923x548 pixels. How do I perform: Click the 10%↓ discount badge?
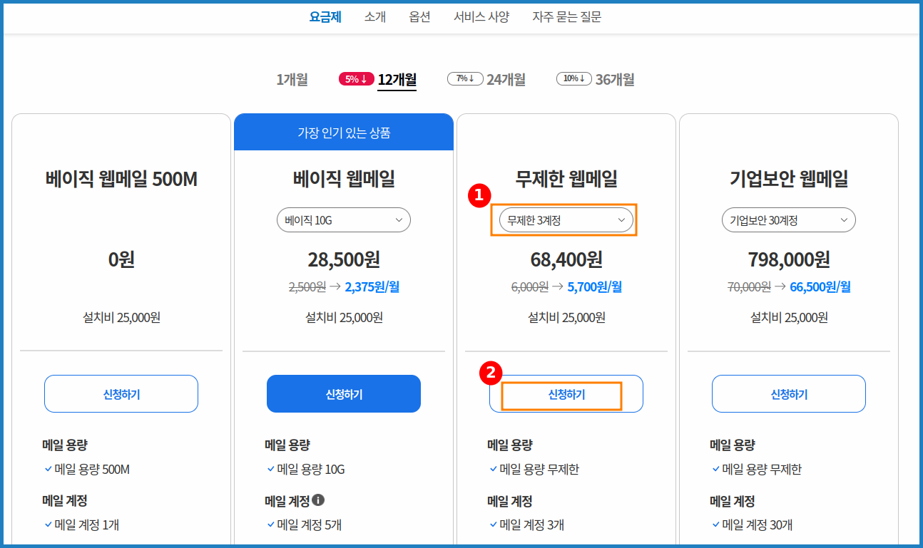(x=574, y=78)
